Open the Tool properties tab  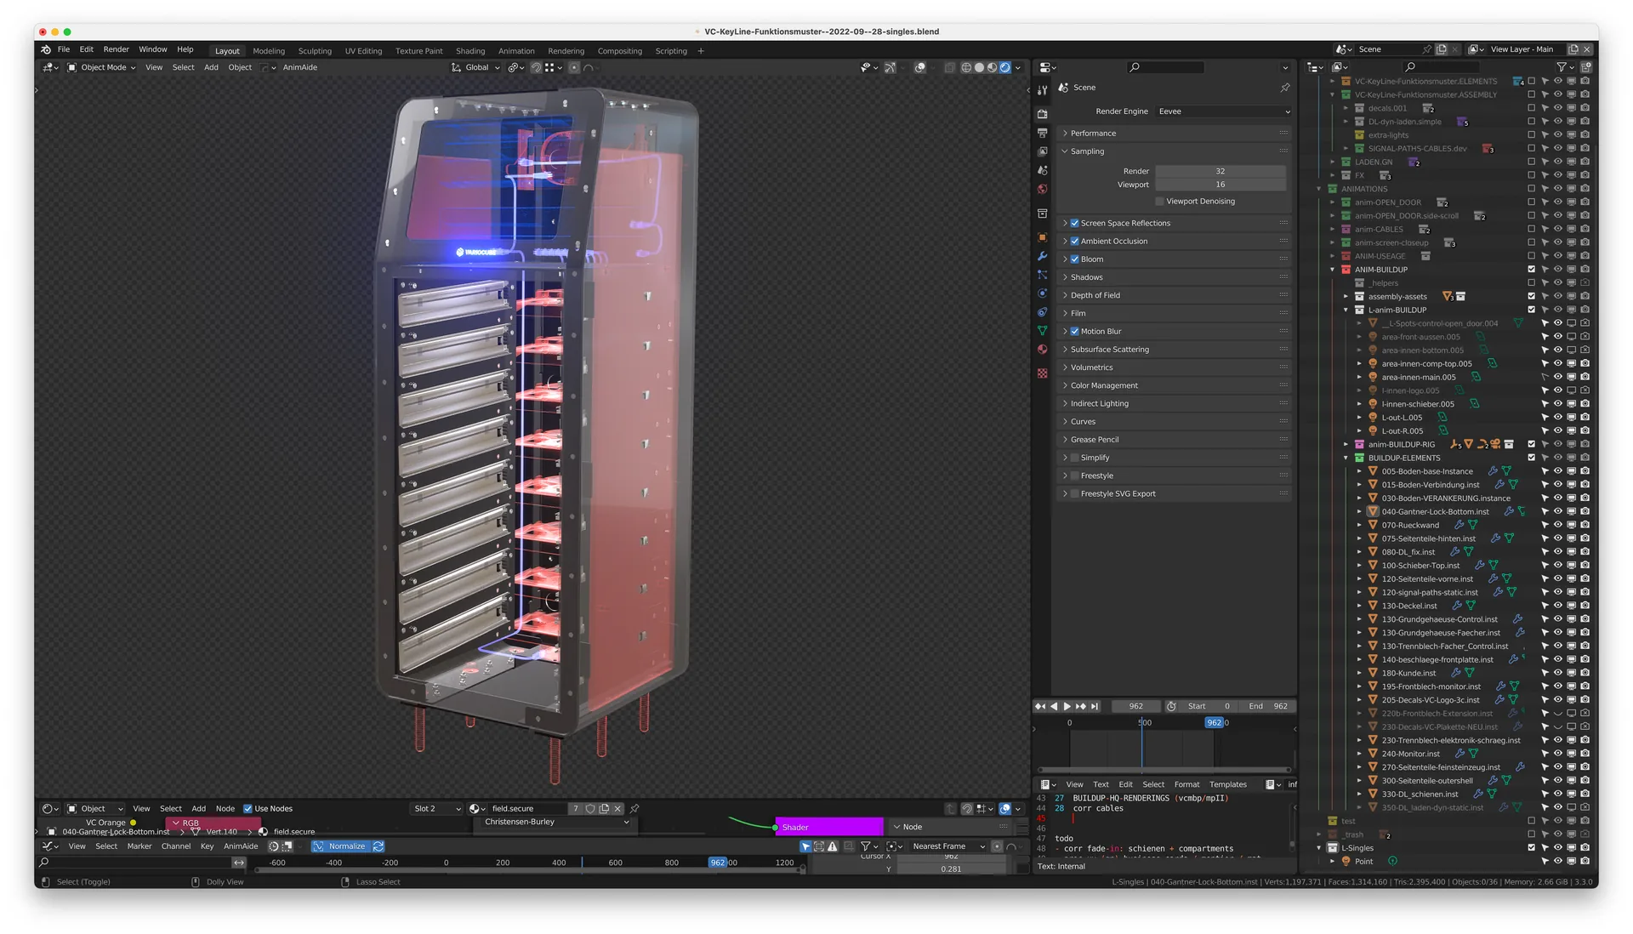tap(1042, 88)
